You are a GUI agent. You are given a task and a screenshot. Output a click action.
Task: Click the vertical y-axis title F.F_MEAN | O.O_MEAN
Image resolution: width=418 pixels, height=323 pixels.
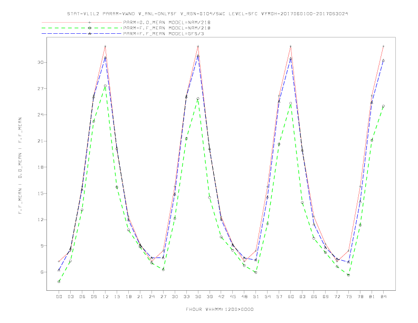[20, 166]
